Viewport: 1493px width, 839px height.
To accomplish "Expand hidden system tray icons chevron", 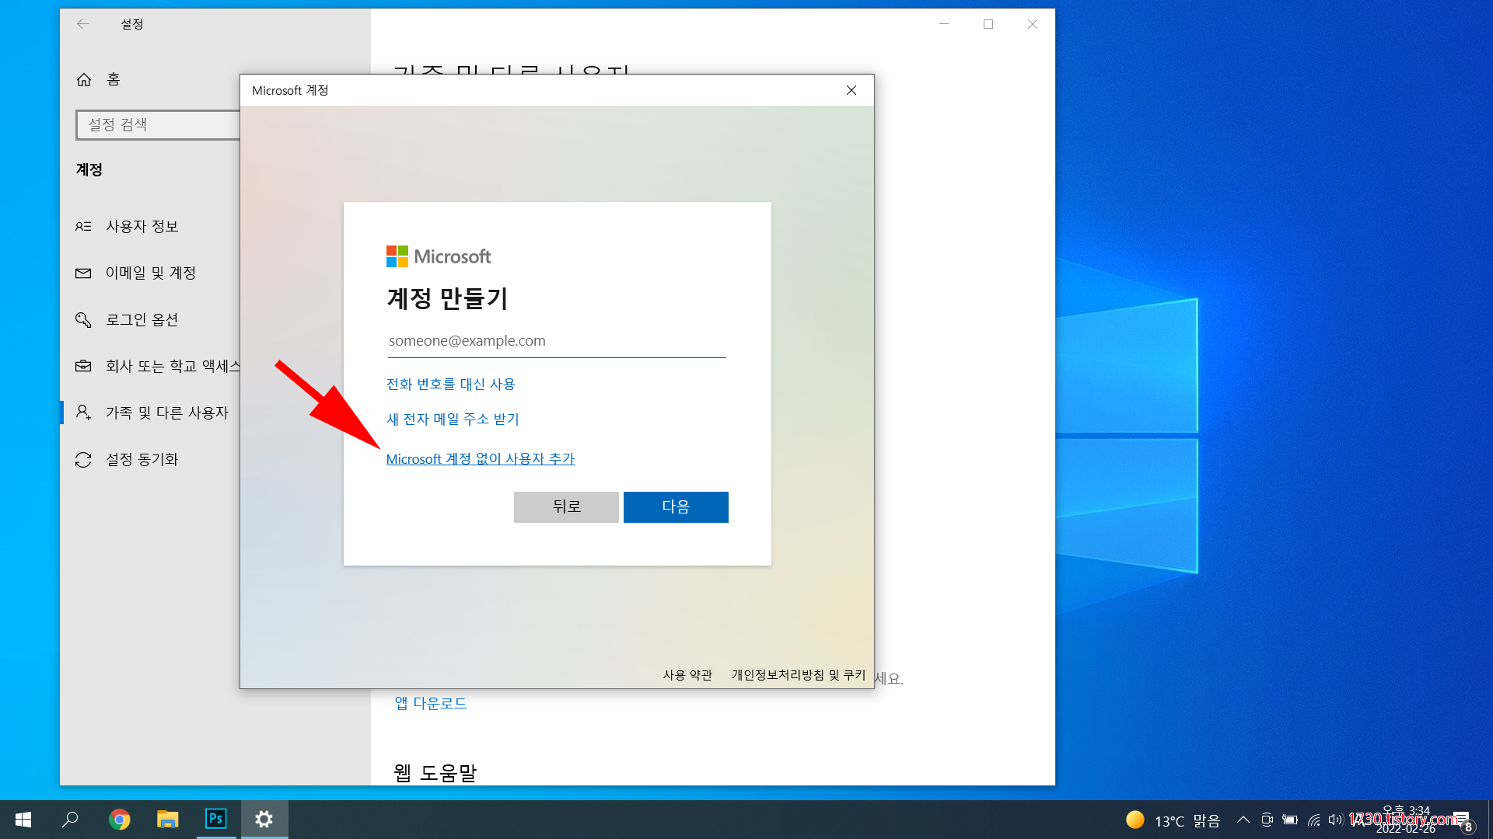I will (x=1243, y=820).
